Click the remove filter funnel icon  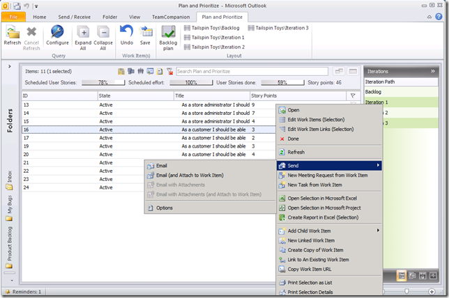click(x=170, y=71)
